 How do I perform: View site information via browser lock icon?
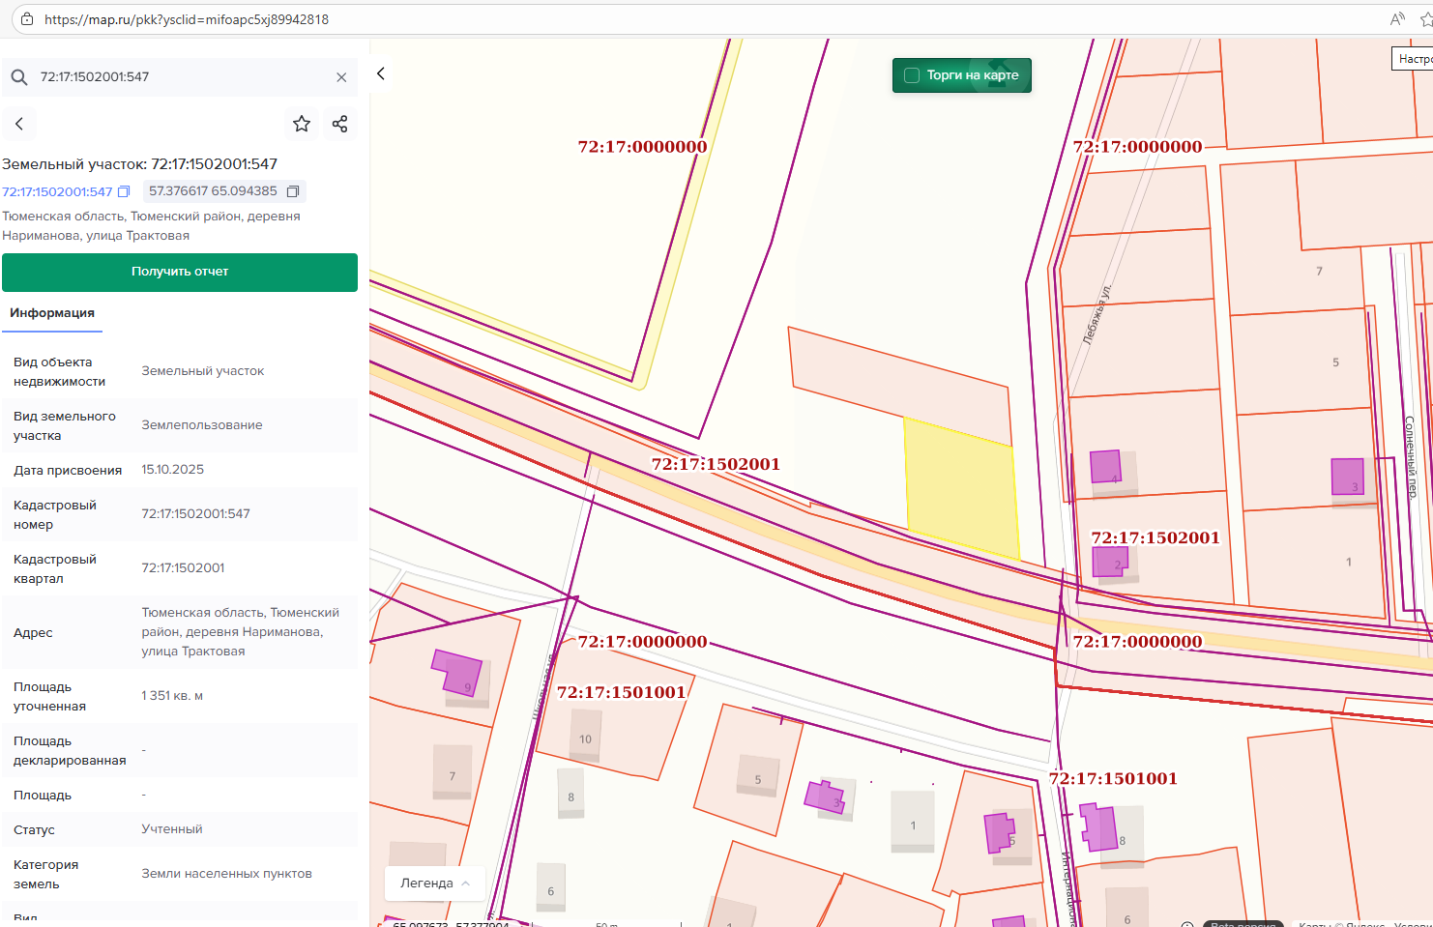27,19
